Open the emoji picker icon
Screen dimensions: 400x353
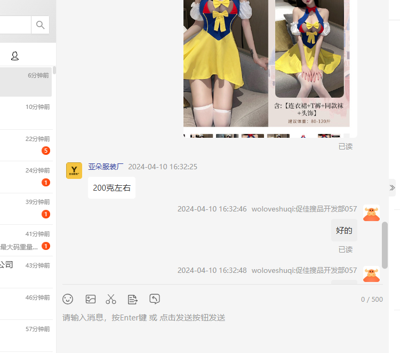tap(68, 299)
